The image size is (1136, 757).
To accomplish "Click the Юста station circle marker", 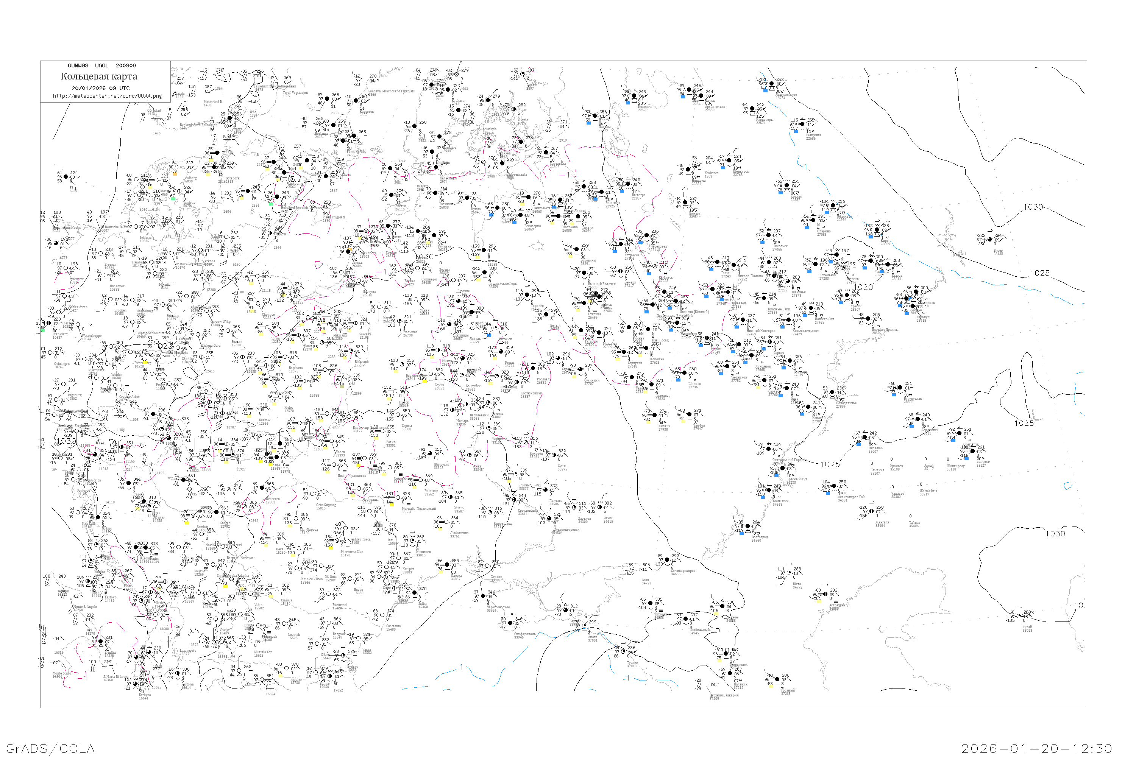I will 788,573.
